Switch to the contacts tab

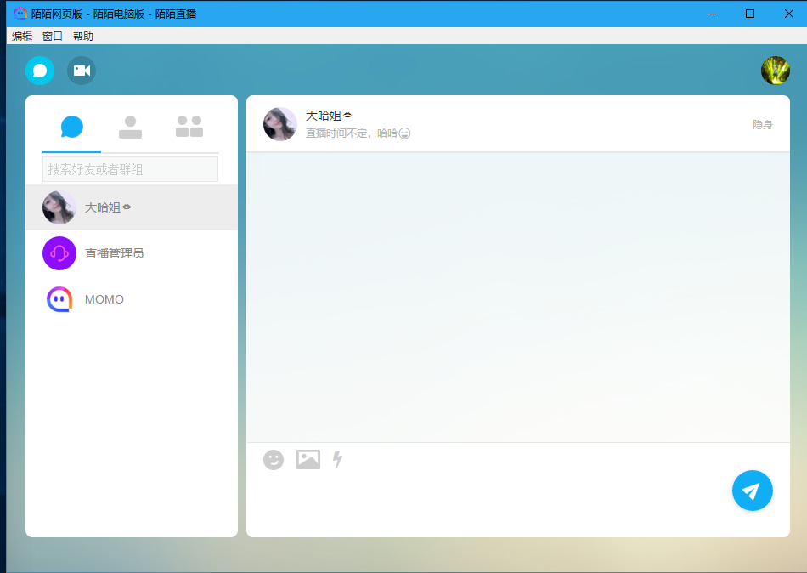[x=130, y=125]
